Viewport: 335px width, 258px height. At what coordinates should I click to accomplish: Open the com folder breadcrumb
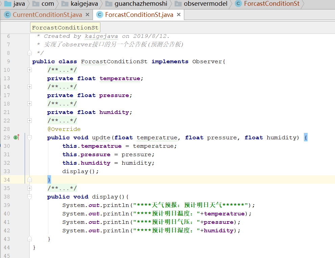43,4
